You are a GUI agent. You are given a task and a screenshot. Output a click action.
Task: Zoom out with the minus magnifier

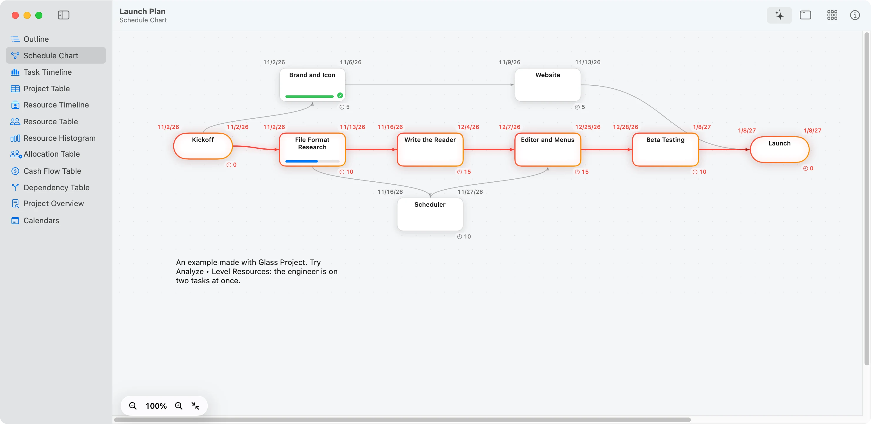point(133,406)
